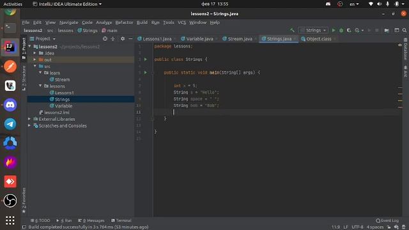This screenshot has height=230, width=409.
Task: Open the Terminal tool window
Action: (121, 220)
